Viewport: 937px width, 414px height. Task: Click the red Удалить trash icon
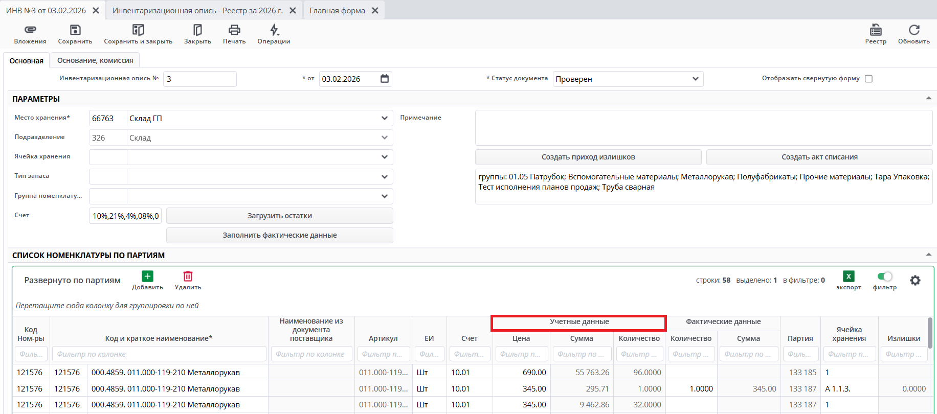pyautogui.click(x=188, y=277)
